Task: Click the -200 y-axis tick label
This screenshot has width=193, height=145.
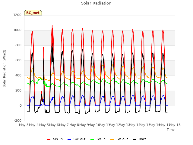Action: pyautogui.click(x=18, y=121)
